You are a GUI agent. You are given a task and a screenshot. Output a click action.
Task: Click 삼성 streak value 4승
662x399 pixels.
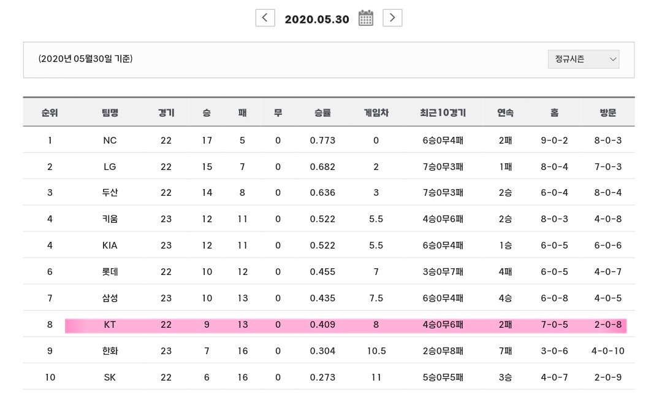click(x=505, y=298)
